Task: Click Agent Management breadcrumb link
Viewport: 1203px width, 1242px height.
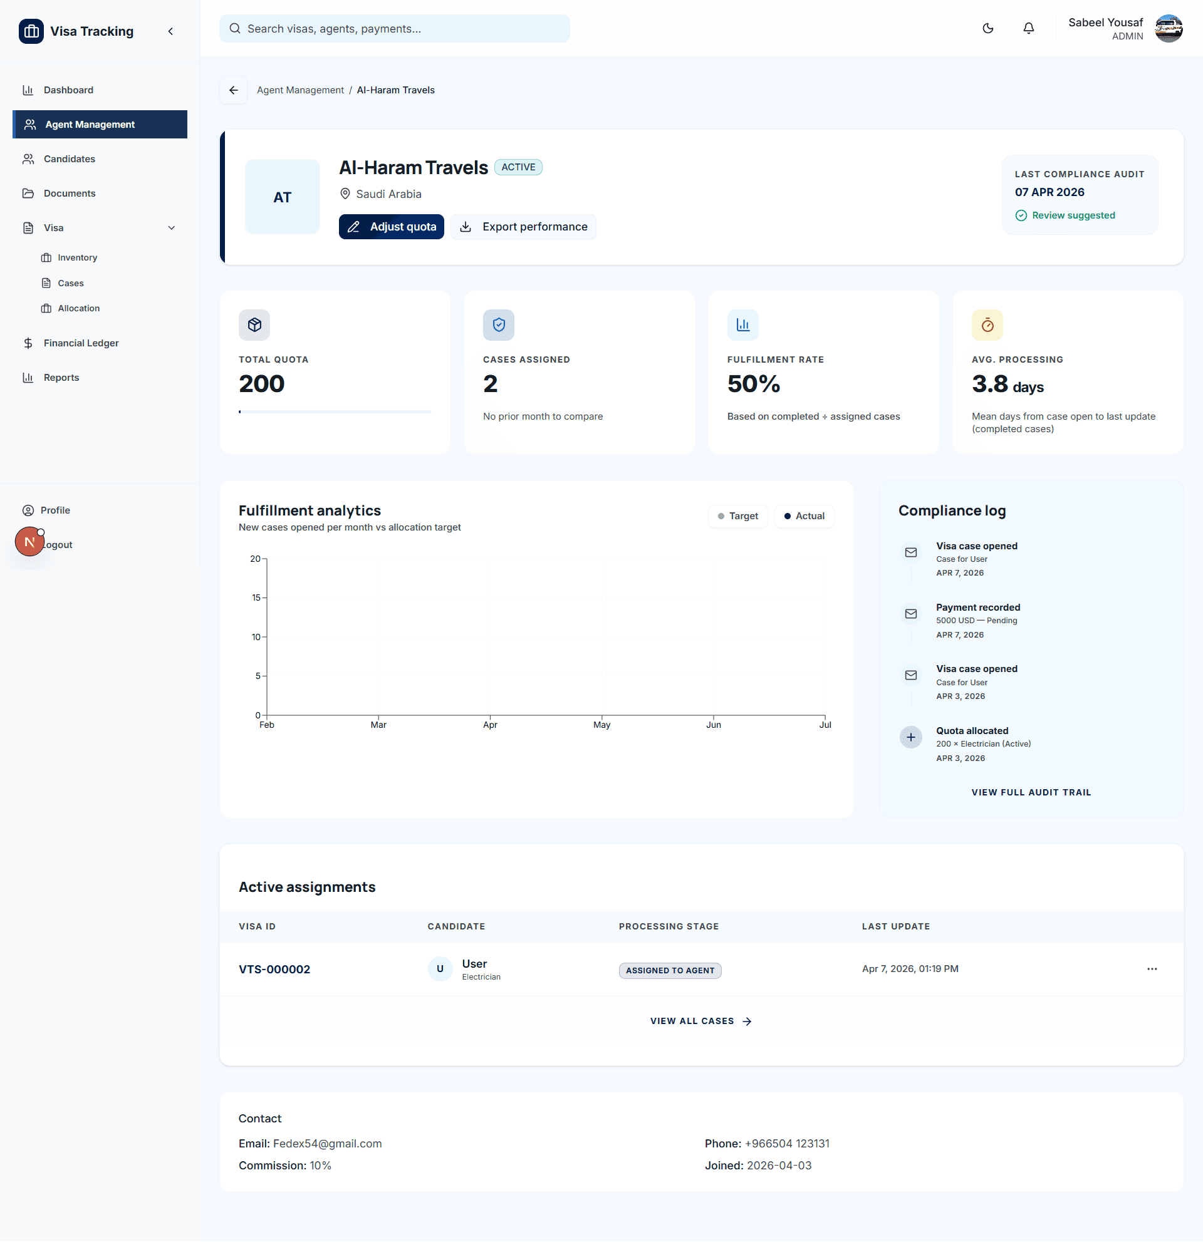Action: 299,90
